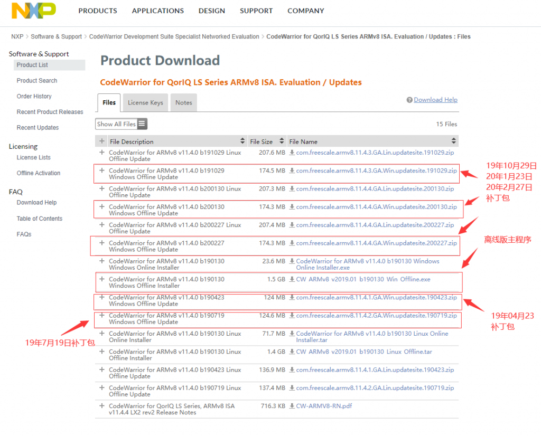The height and width of the screenshot is (436, 541).
Task: Sort by File Description column arrows
Action: 242,141
